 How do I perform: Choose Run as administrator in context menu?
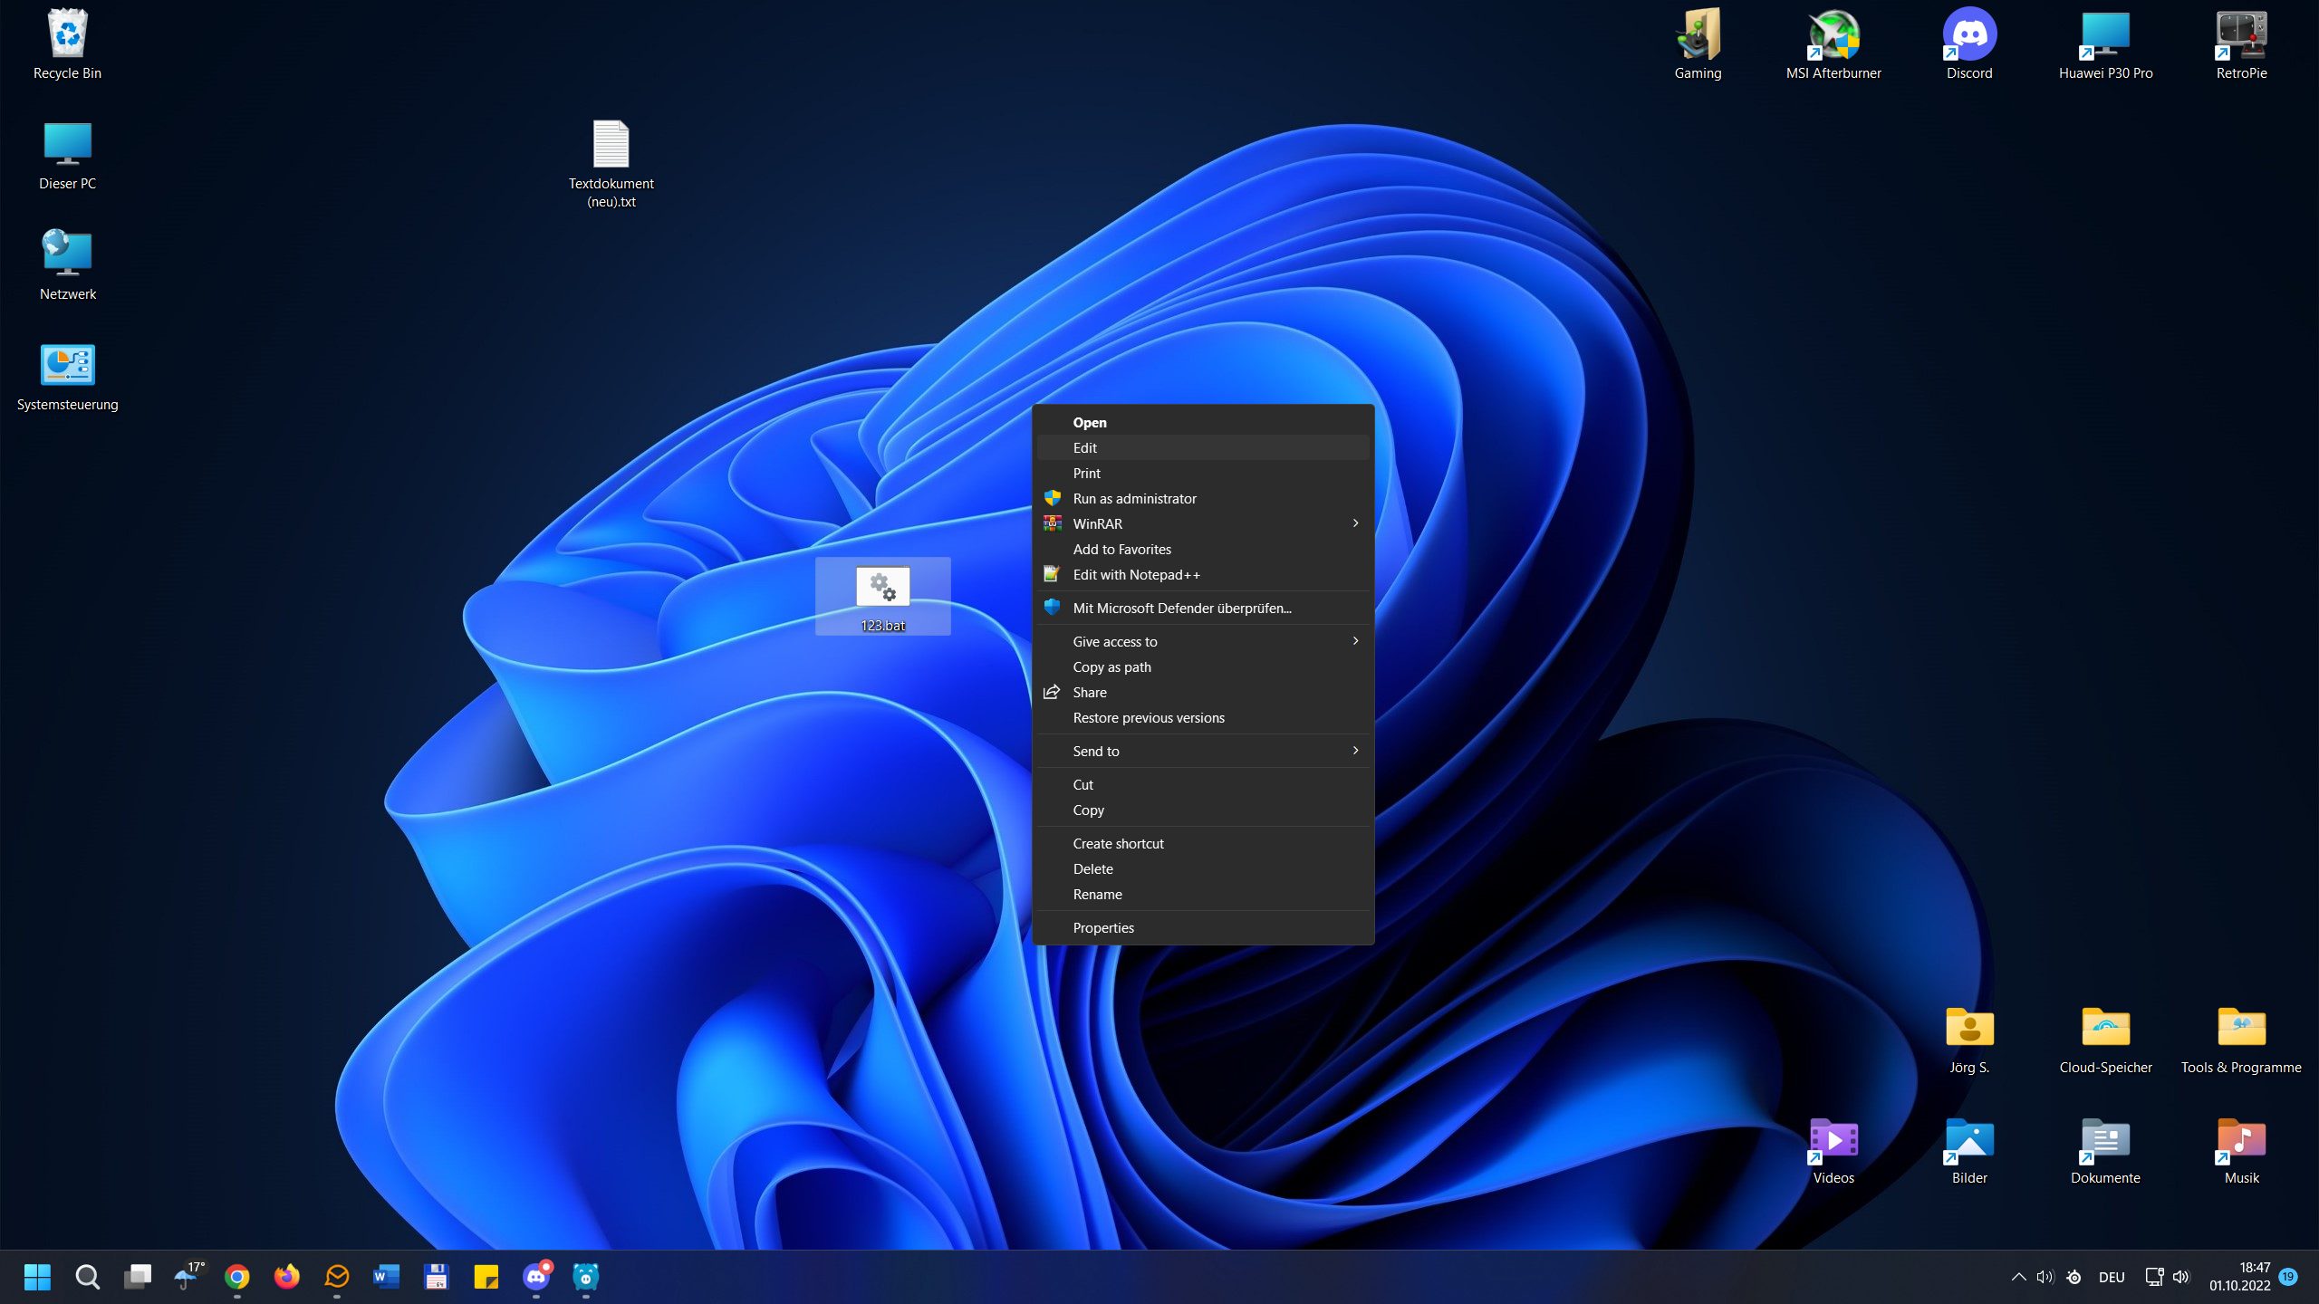point(1134,499)
